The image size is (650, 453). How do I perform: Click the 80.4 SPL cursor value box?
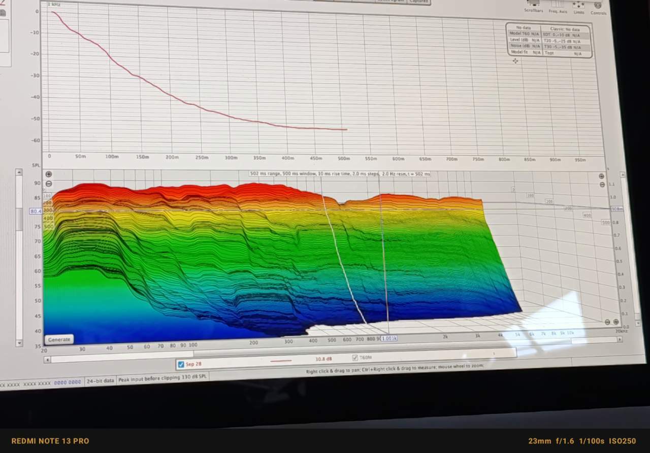[x=36, y=211]
